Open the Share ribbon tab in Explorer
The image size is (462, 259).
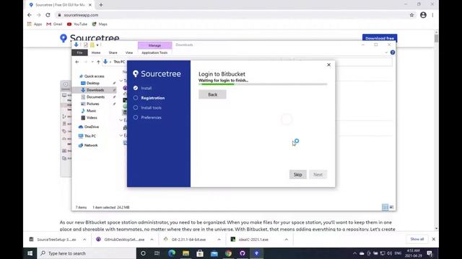113,53
